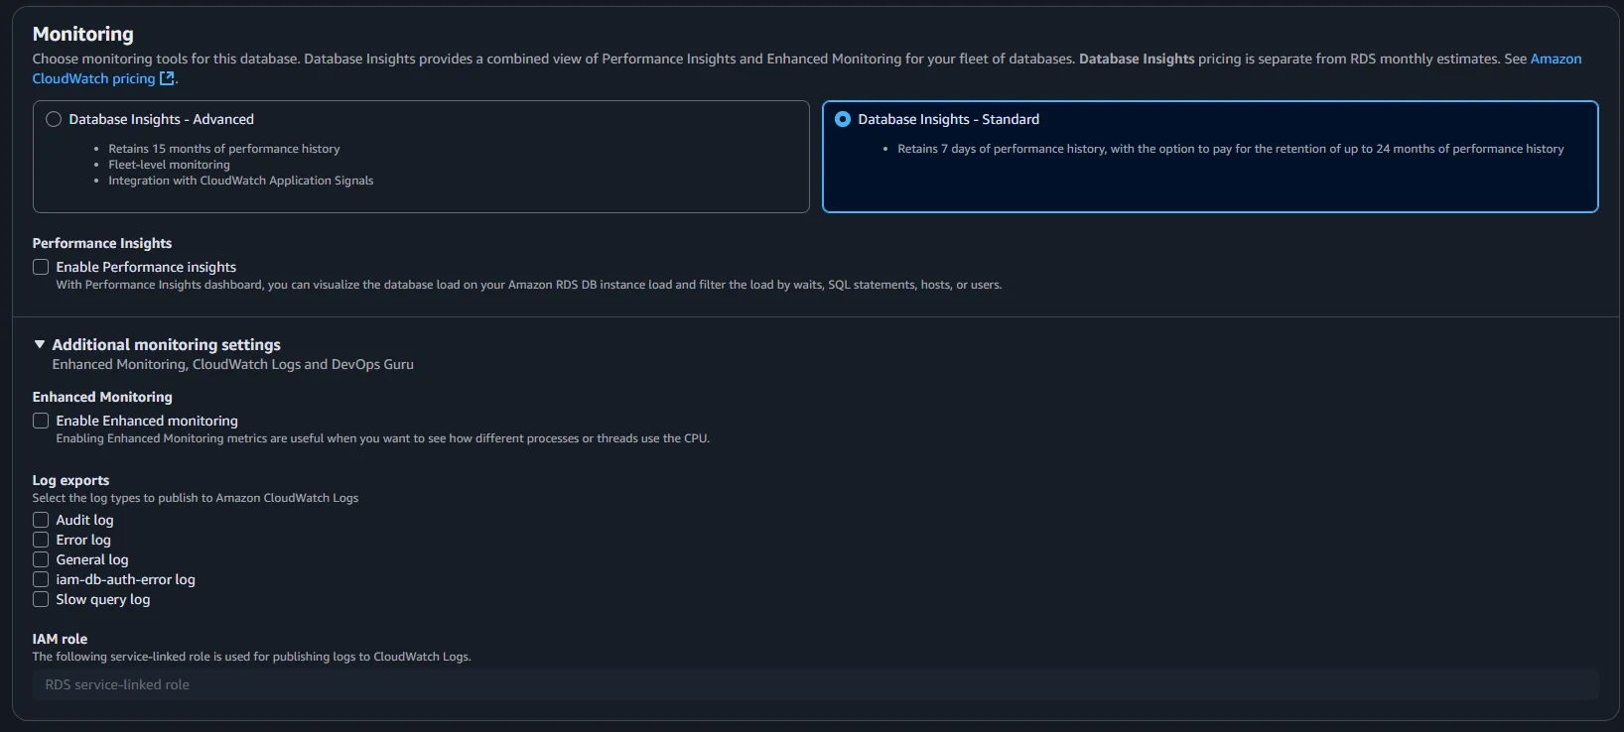Image resolution: width=1624 pixels, height=732 pixels.
Task: Open the external link icon beside CloudWatch pricing
Action: [167, 78]
